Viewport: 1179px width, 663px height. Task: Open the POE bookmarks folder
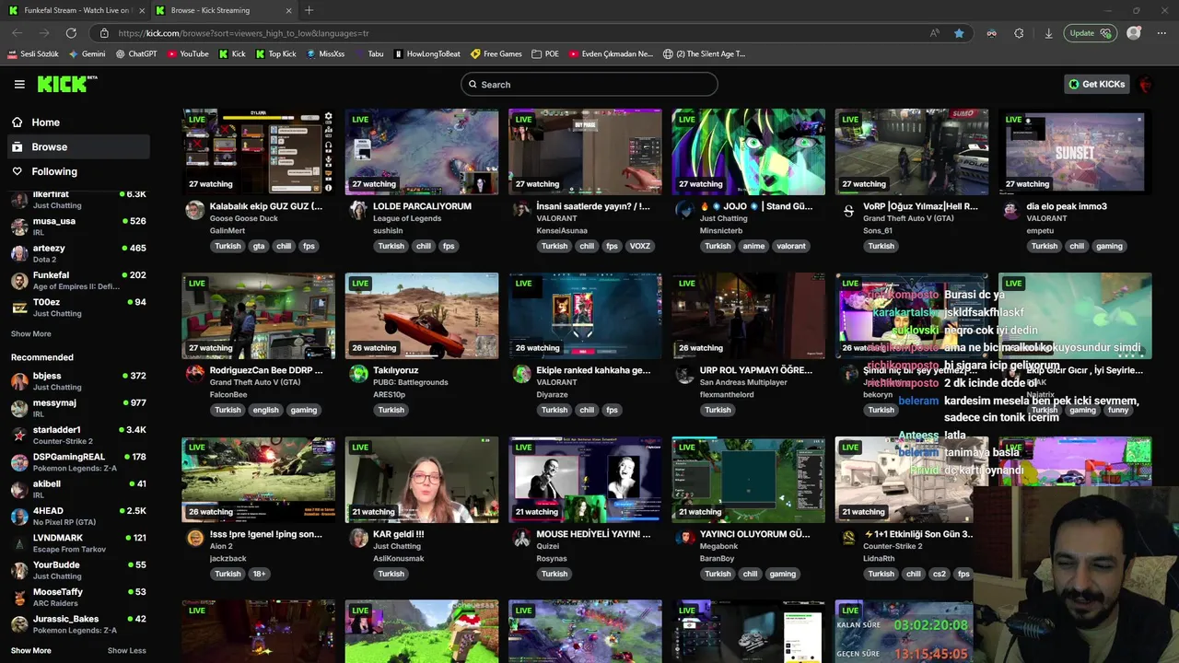click(545, 54)
